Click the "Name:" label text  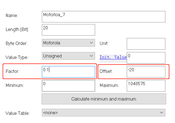pyautogui.click(x=12, y=16)
